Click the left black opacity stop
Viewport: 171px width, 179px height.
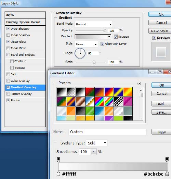(58, 160)
